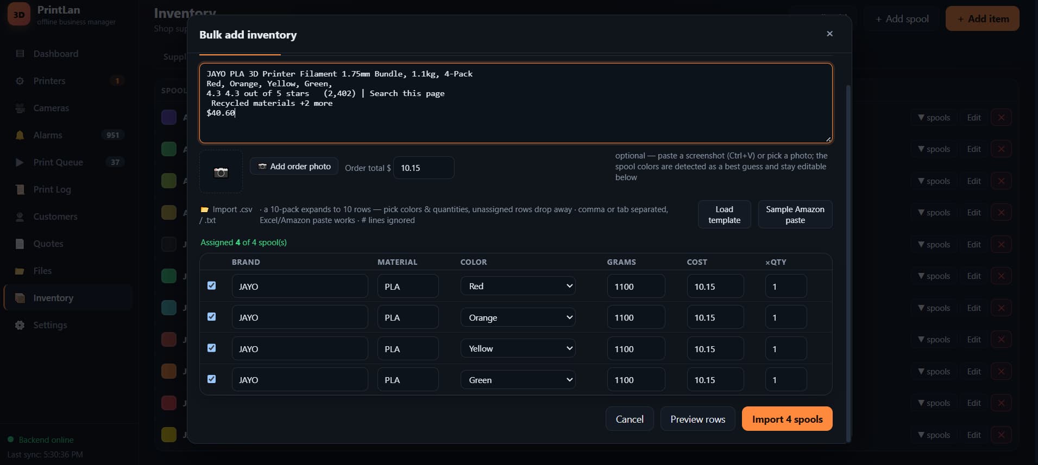This screenshot has width=1038, height=465.
Task: Click the purple spool color swatch
Action: pyautogui.click(x=169, y=117)
